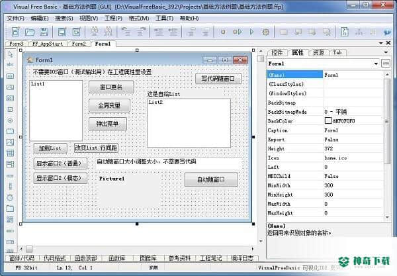Screen dimensions: 397x276
Task: Click the Undo arrow toolbar icon
Action: click(126, 32)
